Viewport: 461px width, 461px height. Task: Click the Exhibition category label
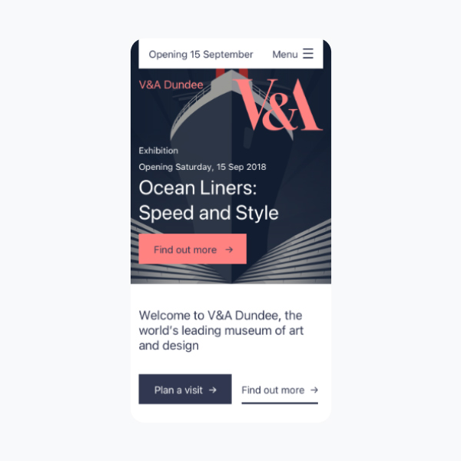click(x=158, y=151)
